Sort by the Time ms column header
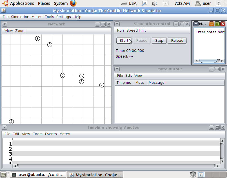Screen dimensions: 227x178 point(124,83)
